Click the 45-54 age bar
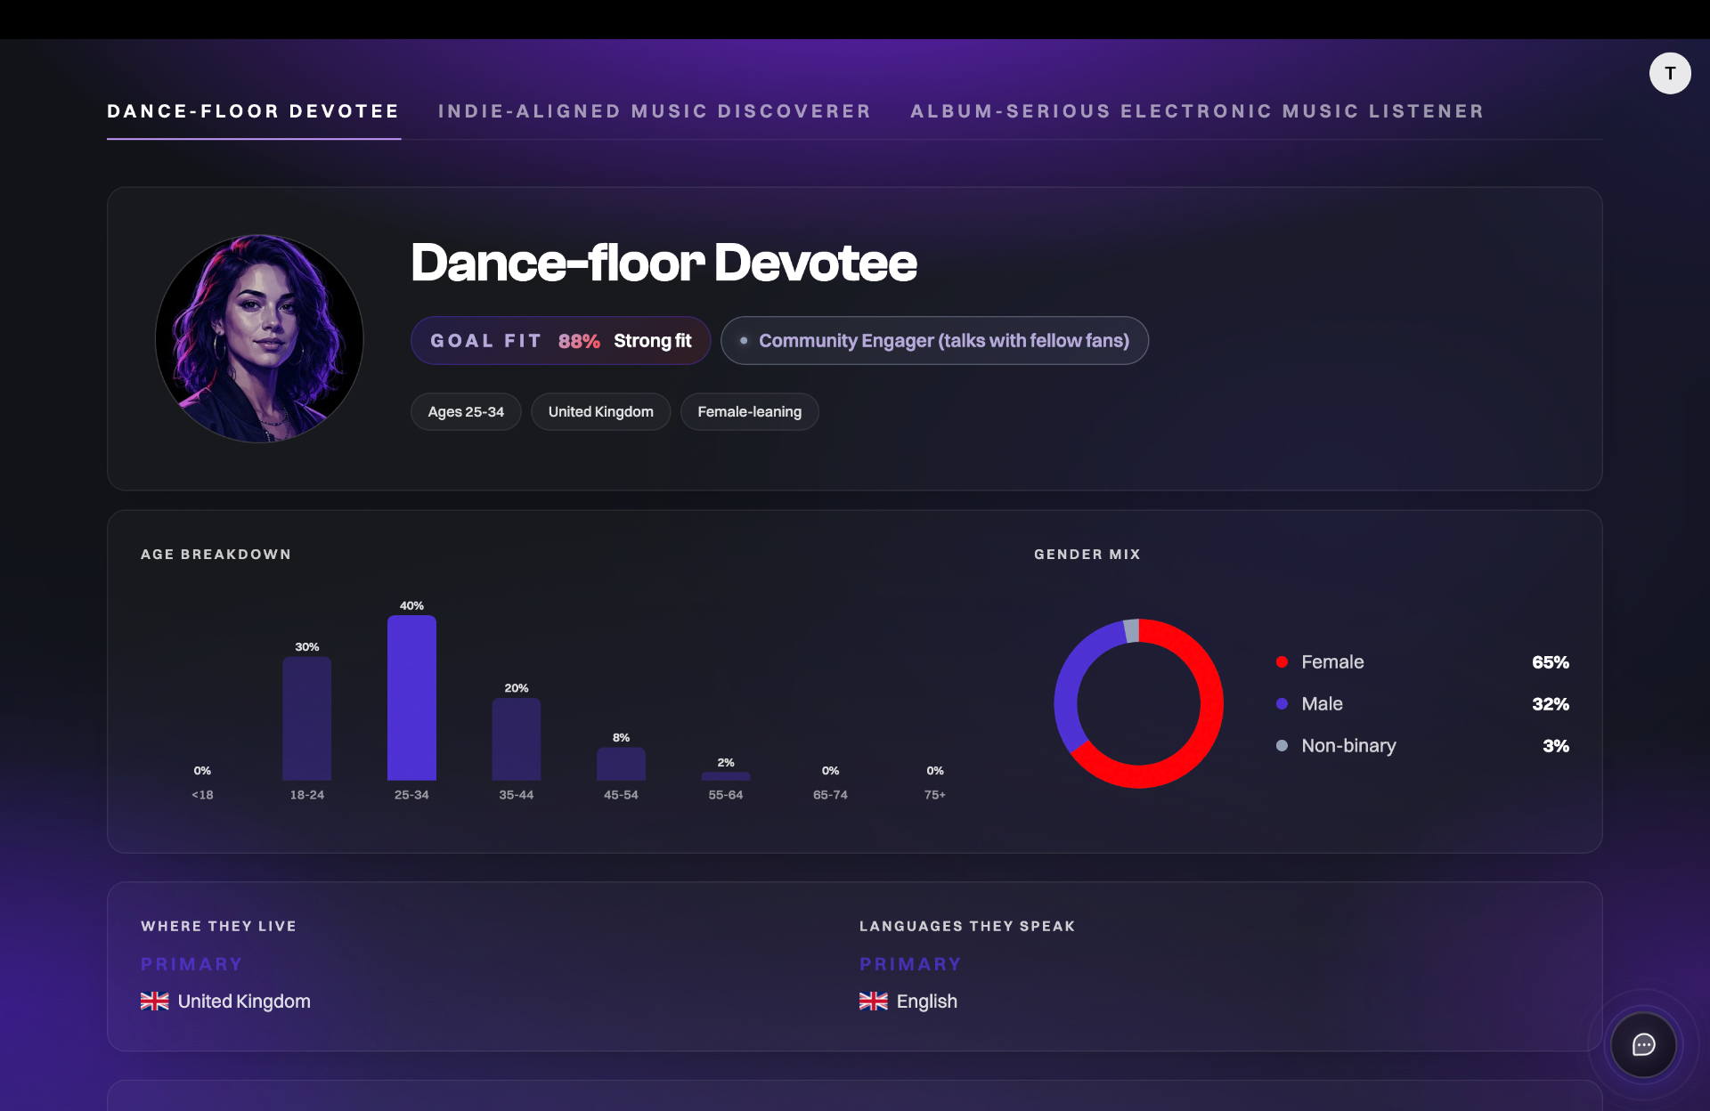Image resolution: width=1710 pixels, height=1111 pixels. click(621, 765)
